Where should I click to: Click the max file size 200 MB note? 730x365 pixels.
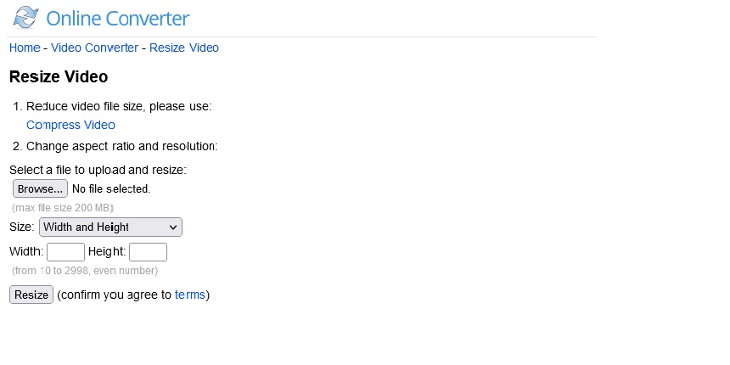click(63, 208)
